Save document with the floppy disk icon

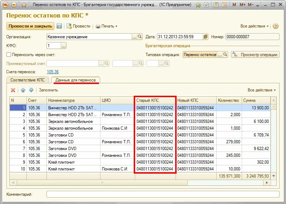(x=59, y=26)
